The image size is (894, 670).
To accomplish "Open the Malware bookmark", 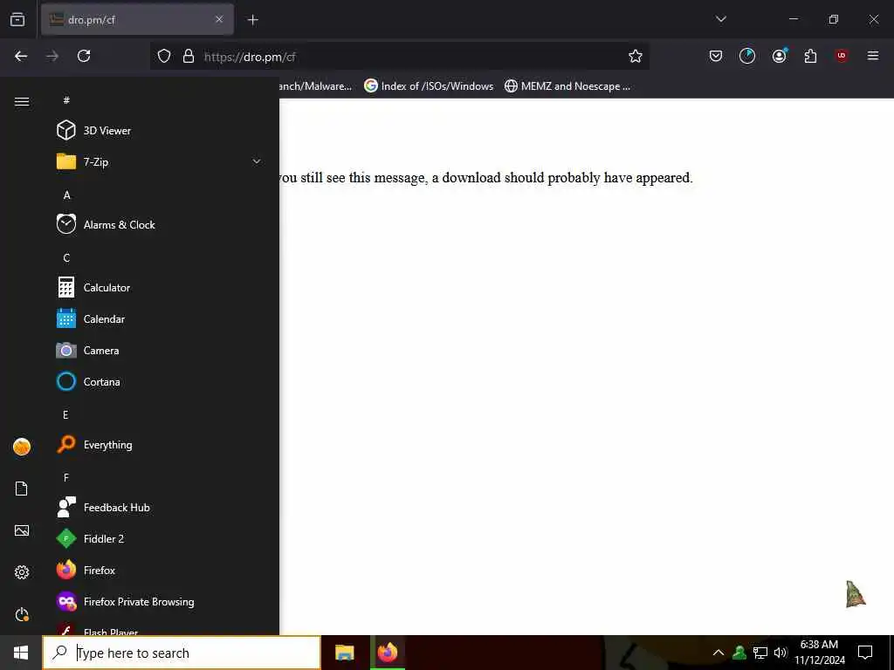I will click(x=316, y=86).
